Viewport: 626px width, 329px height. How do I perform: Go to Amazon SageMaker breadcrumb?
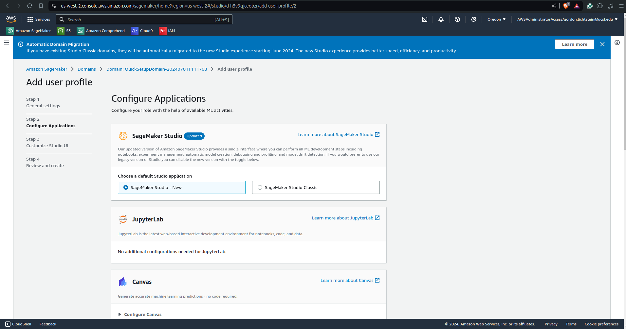tap(46, 69)
